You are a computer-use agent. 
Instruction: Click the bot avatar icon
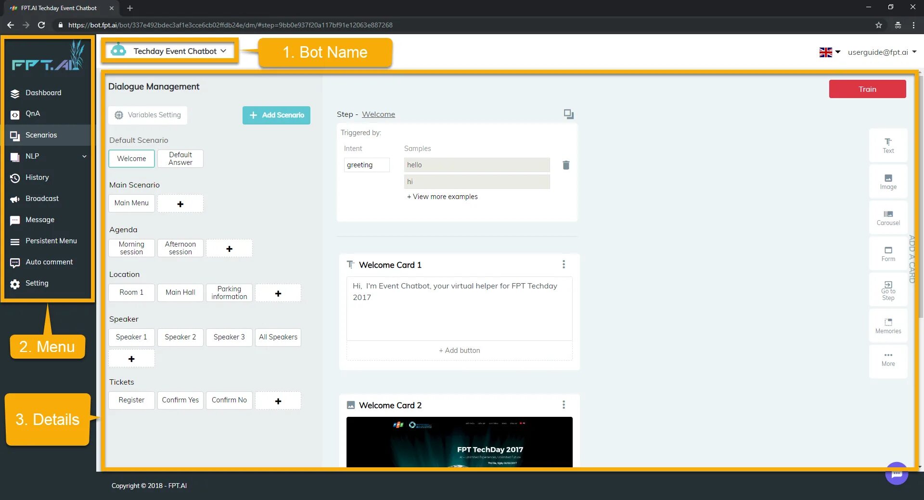coord(118,50)
